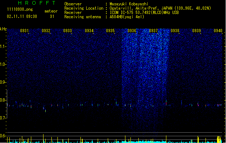The width and height of the screenshot is (226, 143).
Task: Click the 0.8 kHz axis label
Action: click(x=3, y=100)
